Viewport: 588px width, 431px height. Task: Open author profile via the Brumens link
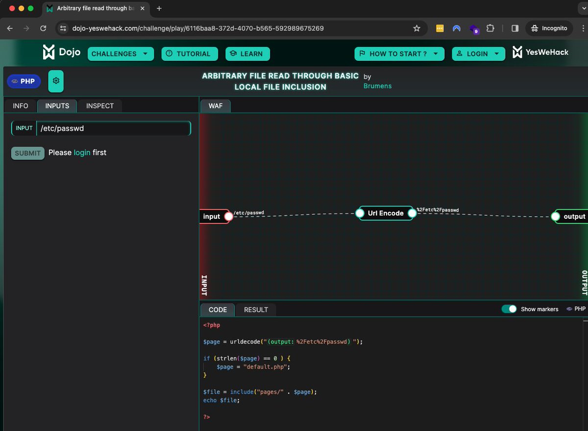tap(377, 86)
